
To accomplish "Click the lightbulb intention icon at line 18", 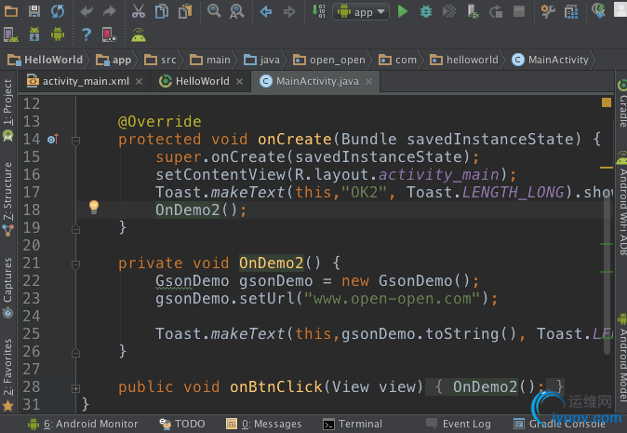I will (94, 207).
